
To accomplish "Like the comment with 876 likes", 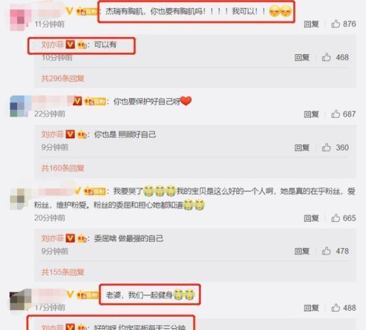I will pos(335,24).
